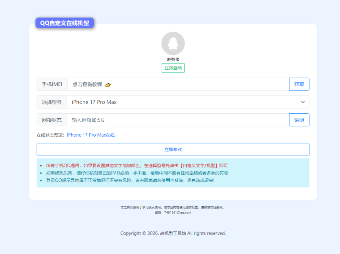340x254 pixels.
Task: Click the 立即登陆 login button
Action: point(173,68)
